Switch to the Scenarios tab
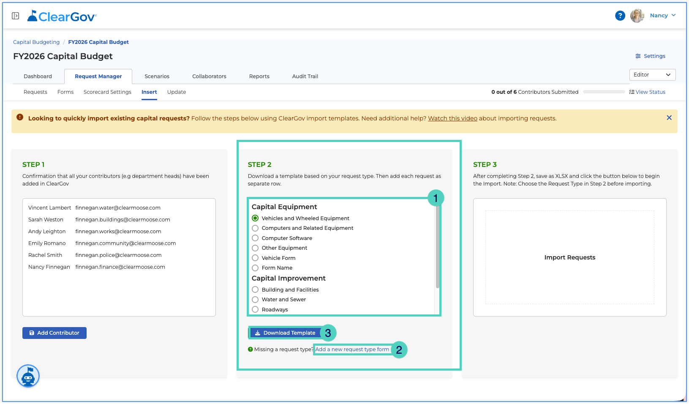This screenshot has height=404, width=689. pyautogui.click(x=157, y=76)
